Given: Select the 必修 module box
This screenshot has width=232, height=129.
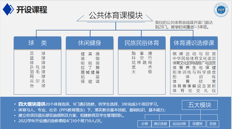Looking at the screenshot, I should coord(145,124).
